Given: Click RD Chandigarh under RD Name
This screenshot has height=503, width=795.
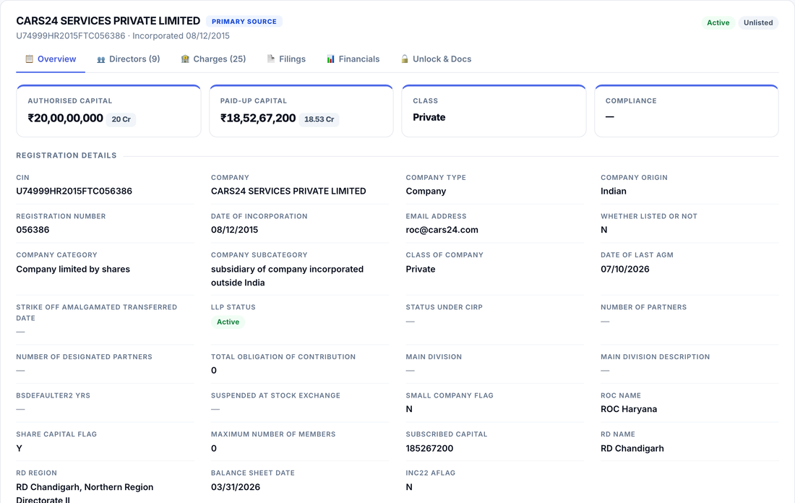Looking at the screenshot, I should 632,448.
